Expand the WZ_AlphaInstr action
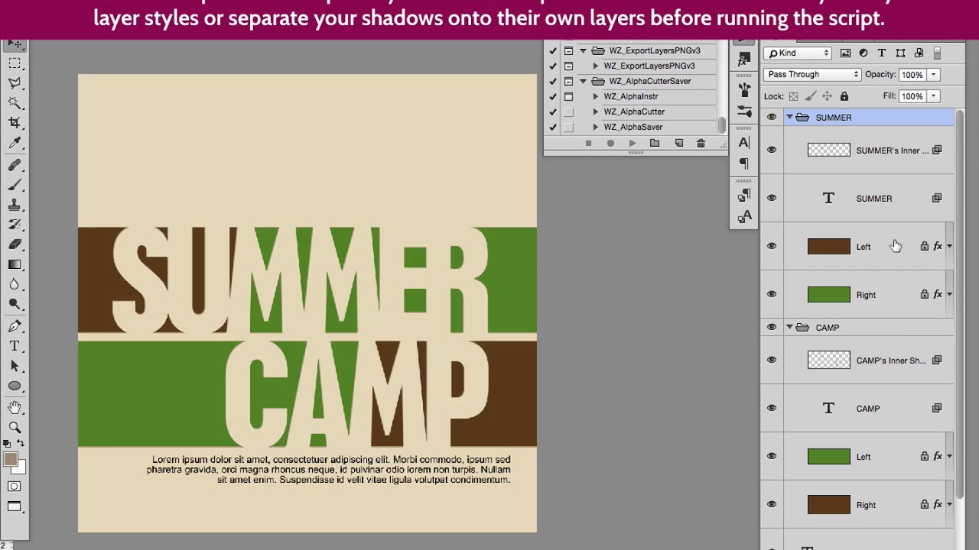The width and height of the screenshot is (979, 550). (x=596, y=96)
